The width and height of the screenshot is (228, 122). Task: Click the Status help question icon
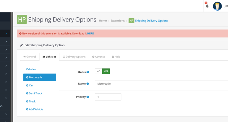tap(88, 72)
